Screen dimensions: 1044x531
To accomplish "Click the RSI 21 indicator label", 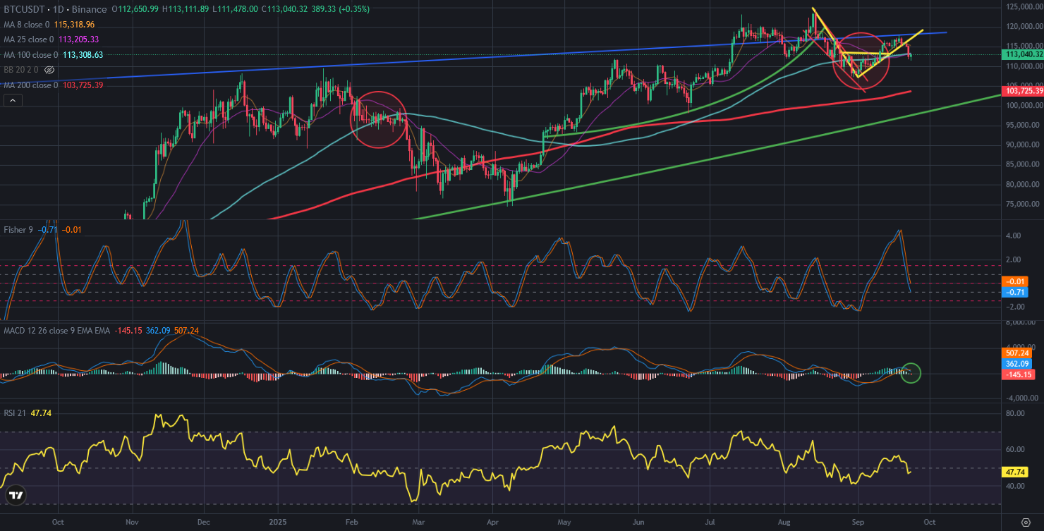I will point(15,413).
